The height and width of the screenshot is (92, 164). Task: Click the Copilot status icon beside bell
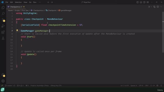(157, 86)
